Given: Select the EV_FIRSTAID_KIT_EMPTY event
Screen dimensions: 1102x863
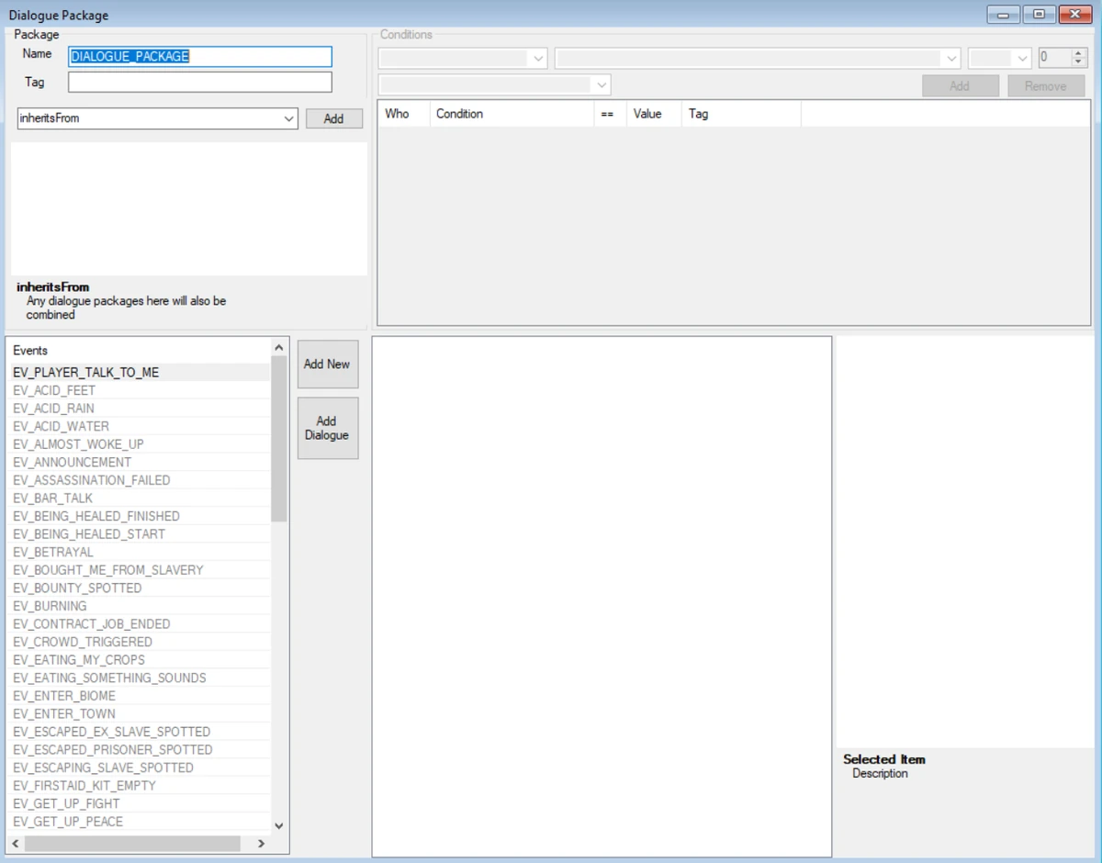Looking at the screenshot, I should point(84,785).
